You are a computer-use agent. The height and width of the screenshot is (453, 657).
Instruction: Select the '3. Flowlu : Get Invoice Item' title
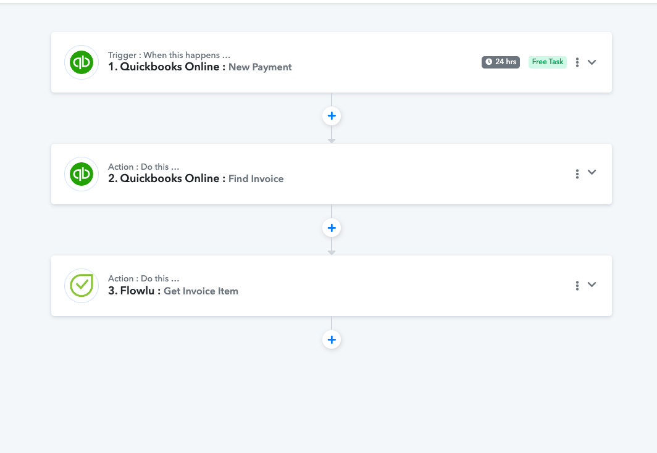[x=173, y=291]
